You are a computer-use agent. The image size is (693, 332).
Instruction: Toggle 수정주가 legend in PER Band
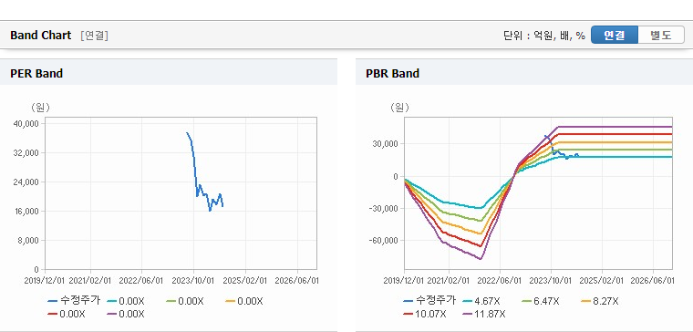coord(74,301)
